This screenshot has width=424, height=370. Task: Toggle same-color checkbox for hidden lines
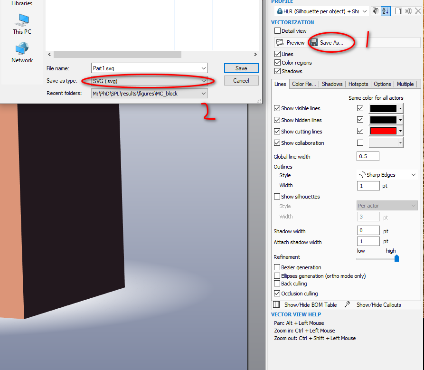pyautogui.click(x=360, y=120)
